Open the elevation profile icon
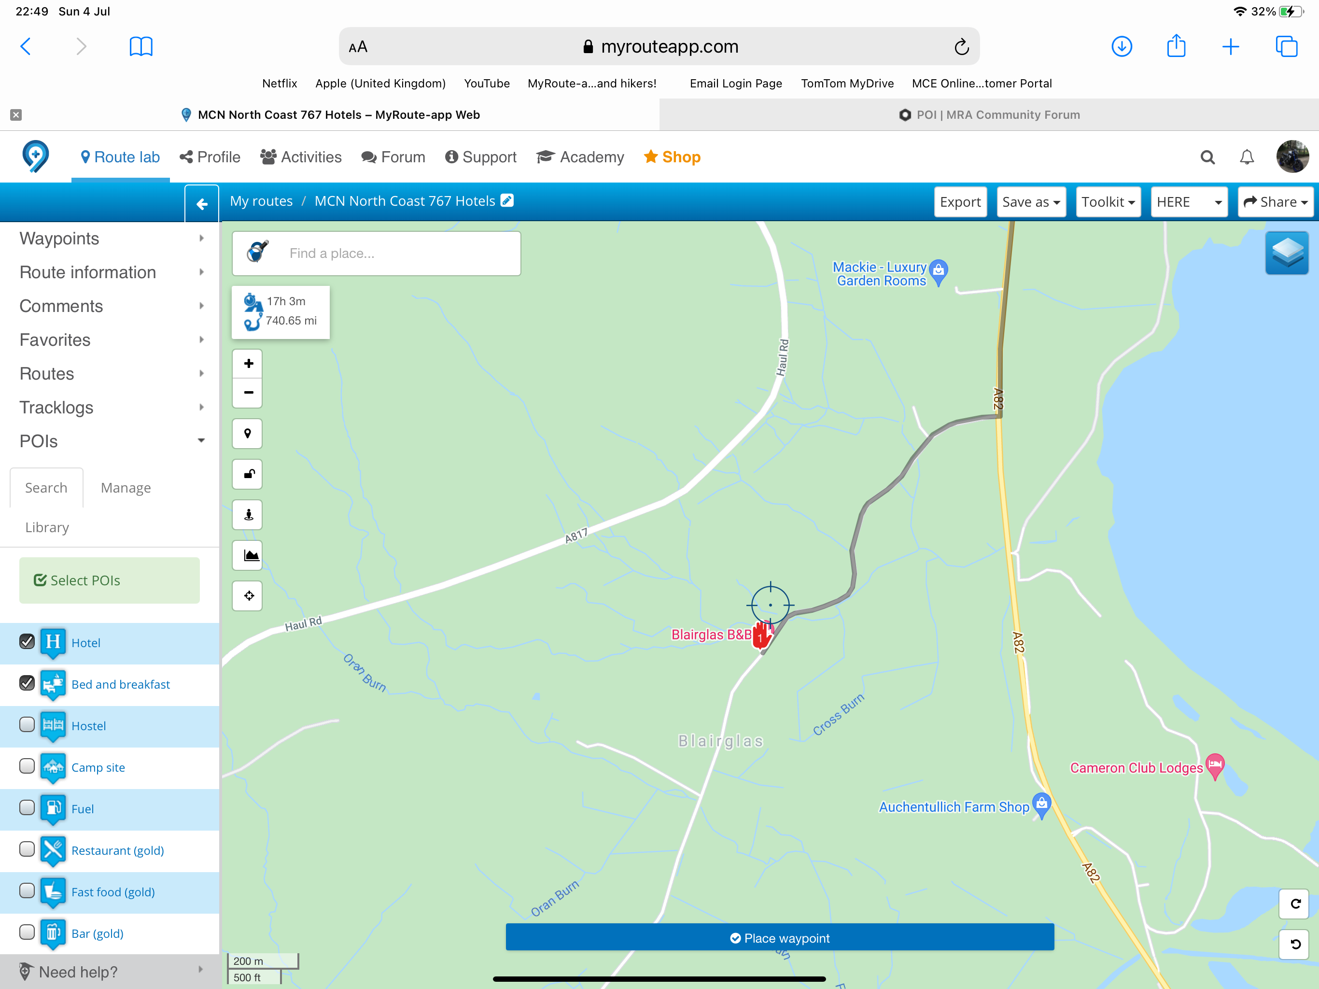This screenshot has height=989, width=1319. 248,555
